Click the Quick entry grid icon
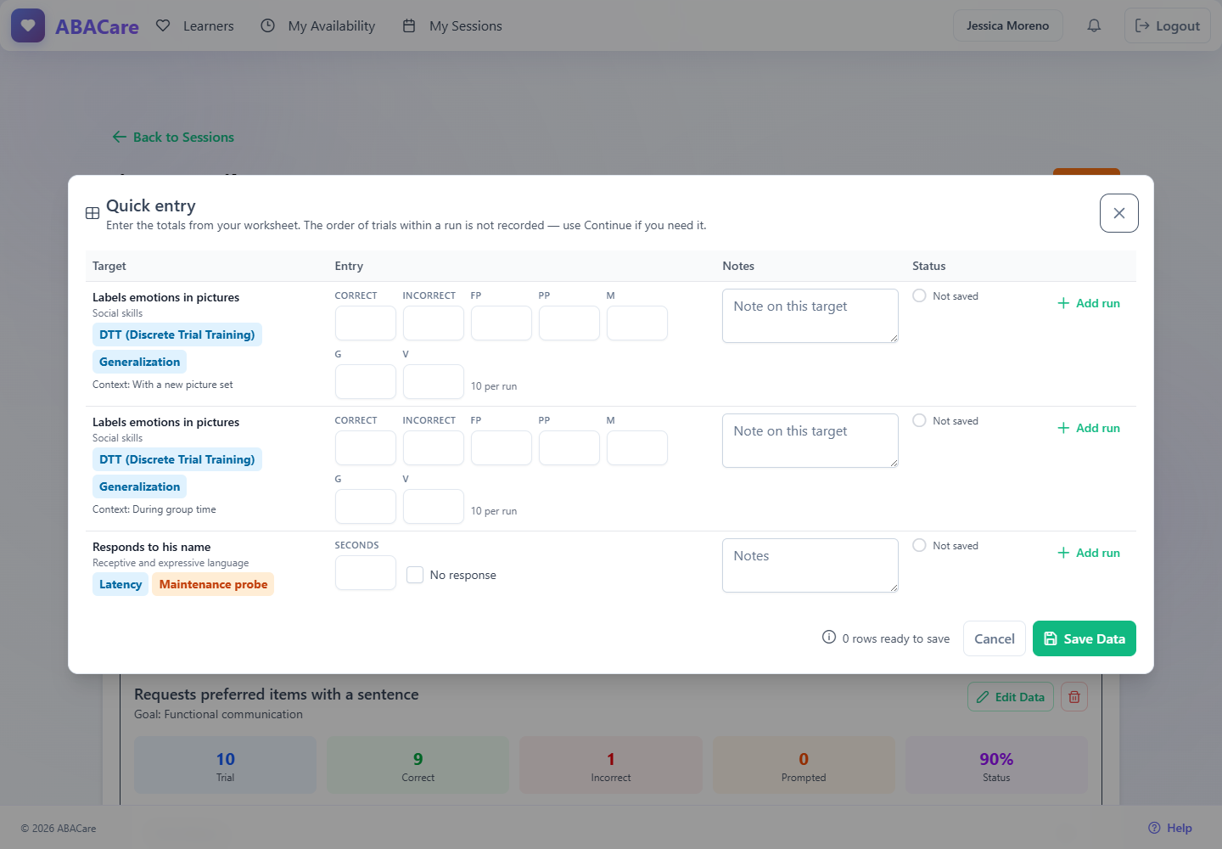This screenshot has height=849, width=1222. point(92,213)
